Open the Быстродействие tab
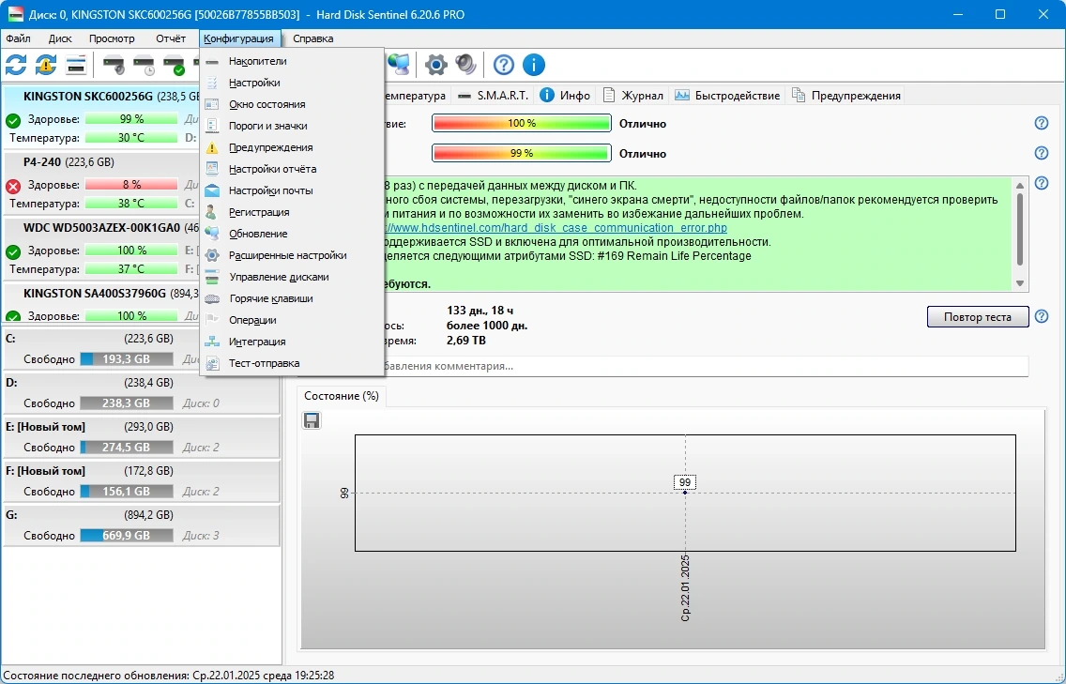1066x684 pixels. (726, 95)
